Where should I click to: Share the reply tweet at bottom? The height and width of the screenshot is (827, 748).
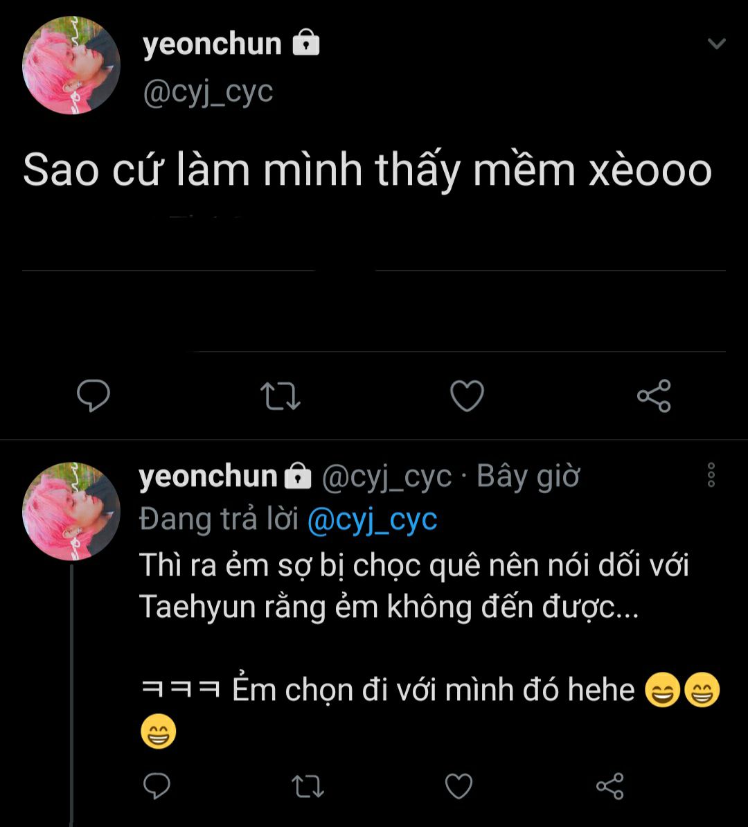[x=610, y=786]
